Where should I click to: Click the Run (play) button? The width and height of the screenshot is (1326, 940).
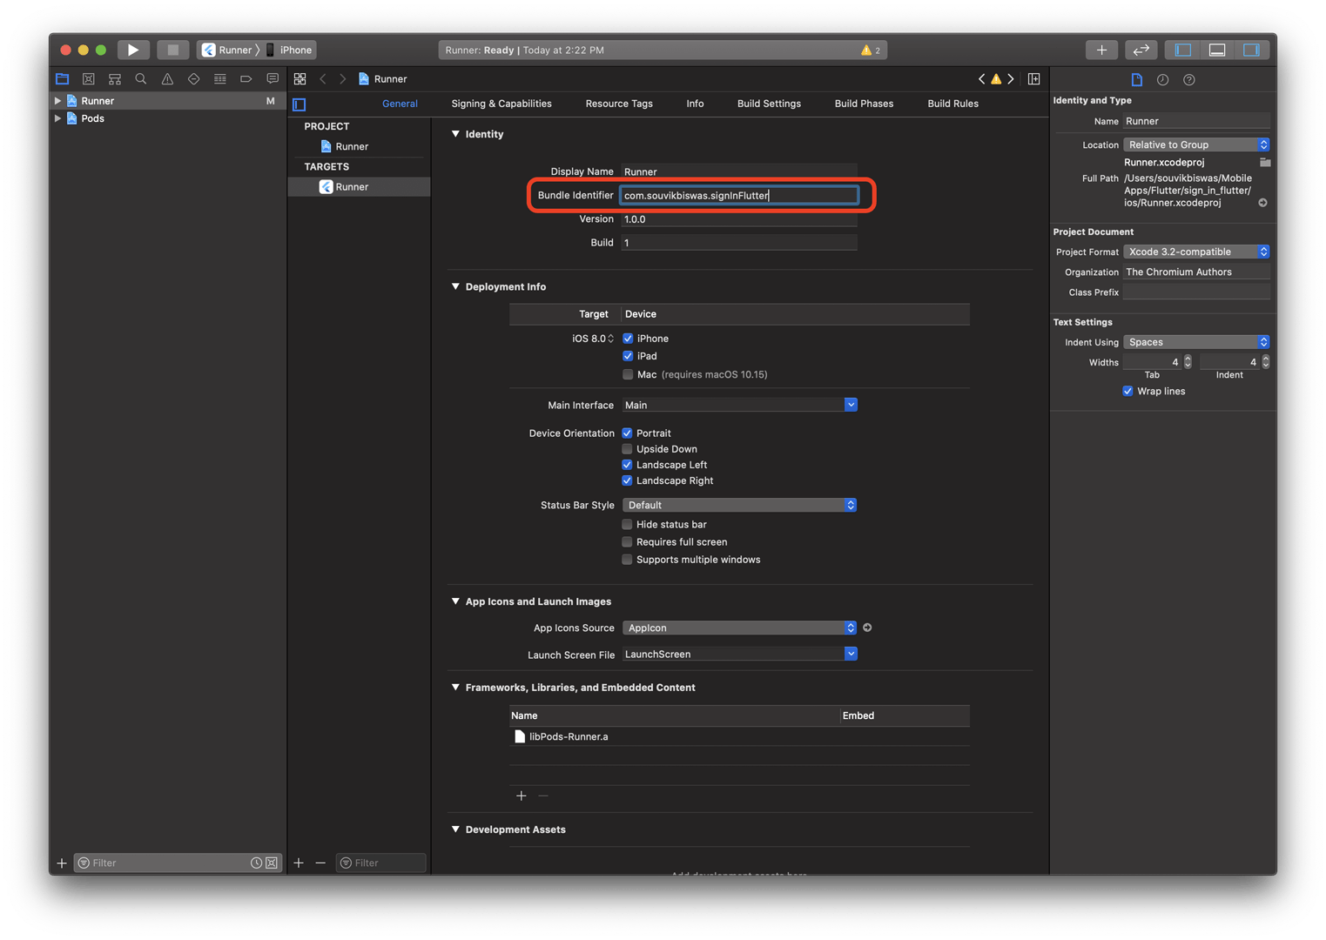coord(132,50)
